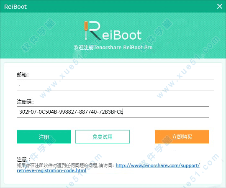Open the orange 立即购买 buy now button

(x=182, y=137)
